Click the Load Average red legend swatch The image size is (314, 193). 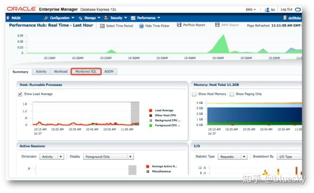150,110
